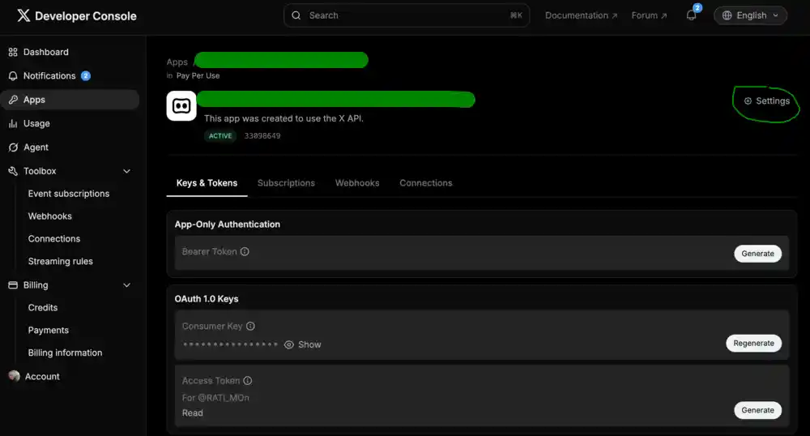Image resolution: width=810 pixels, height=436 pixels.
Task: Click the Notifications bell in sidebar
Action: point(13,76)
